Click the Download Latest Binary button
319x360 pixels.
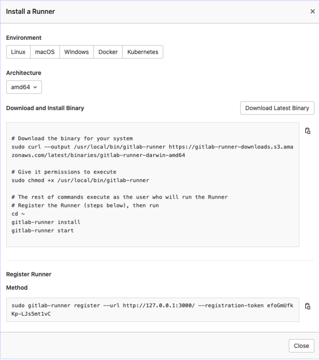pyautogui.click(x=277, y=108)
